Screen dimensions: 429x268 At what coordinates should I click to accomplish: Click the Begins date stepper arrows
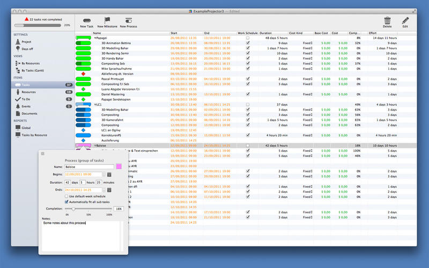pyautogui.click(x=103, y=175)
